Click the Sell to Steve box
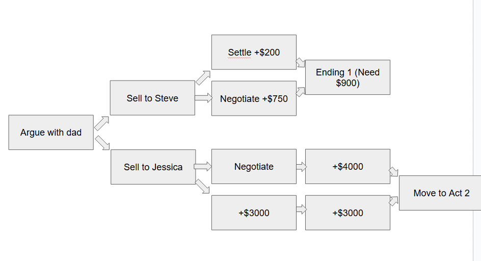The height and width of the screenshot is (261, 481). point(152,98)
